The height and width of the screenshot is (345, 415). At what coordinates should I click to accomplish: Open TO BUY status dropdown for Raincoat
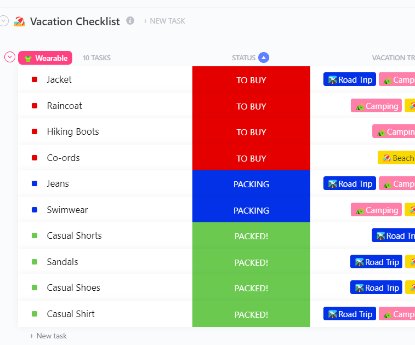(251, 106)
